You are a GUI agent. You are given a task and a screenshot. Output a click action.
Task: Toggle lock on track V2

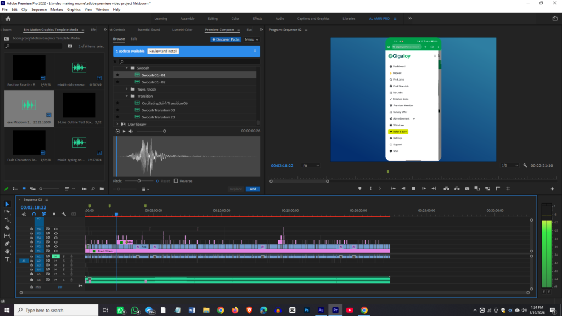31,246
